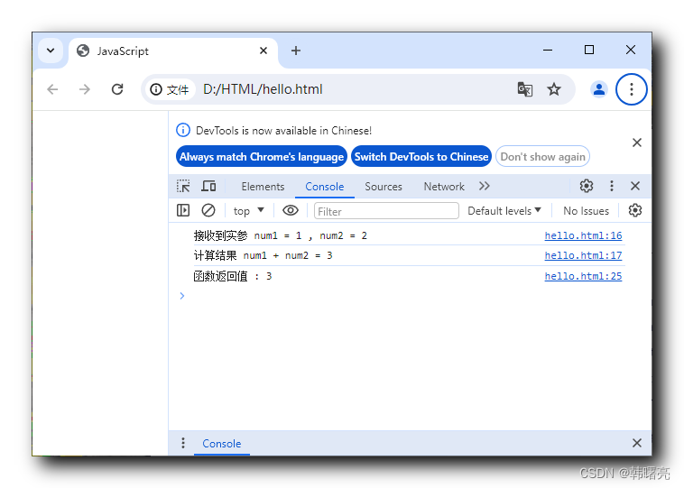Translate this page icon
Image resolution: width=684 pixels, height=488 pixels.
pos(525,89)
